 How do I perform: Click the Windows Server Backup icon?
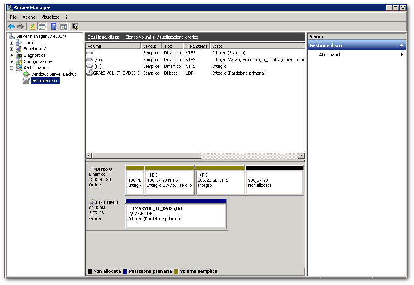click(x=26, y=74)
